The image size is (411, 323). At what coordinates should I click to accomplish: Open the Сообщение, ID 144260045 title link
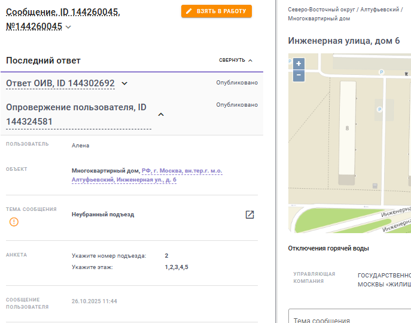coord(63,19)
